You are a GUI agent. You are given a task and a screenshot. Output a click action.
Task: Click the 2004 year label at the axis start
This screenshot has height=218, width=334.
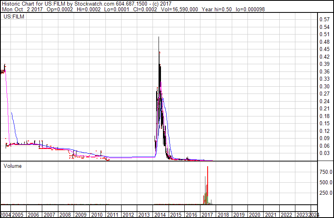[5, 214]
